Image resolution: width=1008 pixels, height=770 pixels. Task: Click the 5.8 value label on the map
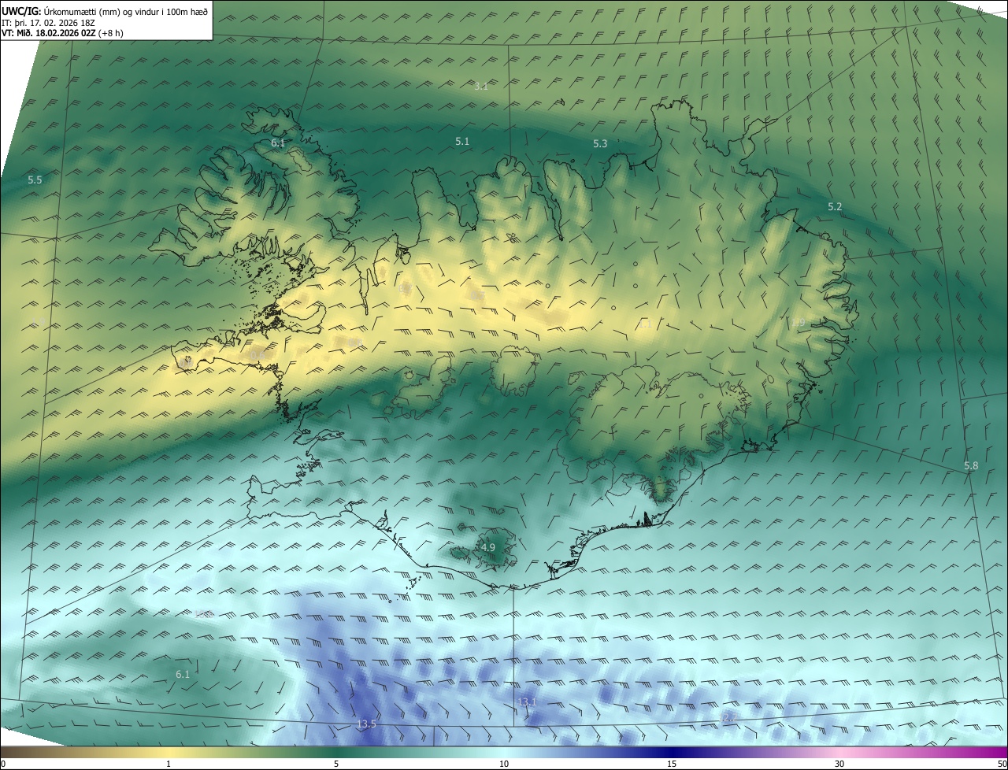pyautogui.click(x=971, y=466)
